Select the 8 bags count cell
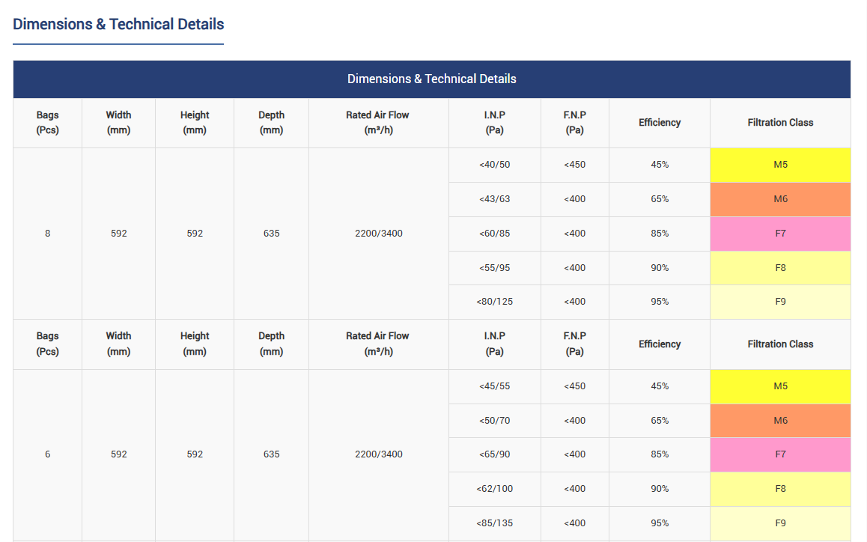 (x=48, y=234)
